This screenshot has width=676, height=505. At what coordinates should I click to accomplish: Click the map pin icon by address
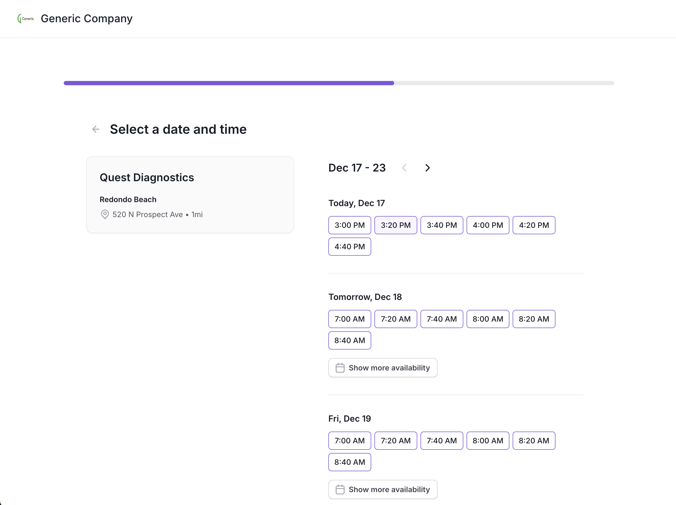click(x=105, y=214)
